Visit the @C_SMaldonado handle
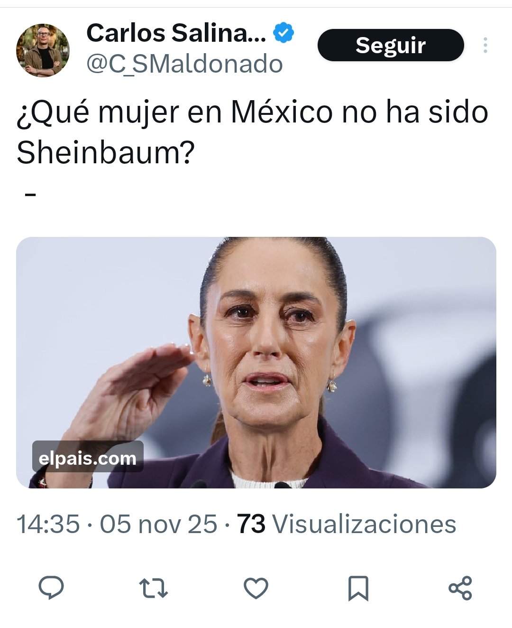The height and width of the screenshot is (628, 512). [184, 64]
